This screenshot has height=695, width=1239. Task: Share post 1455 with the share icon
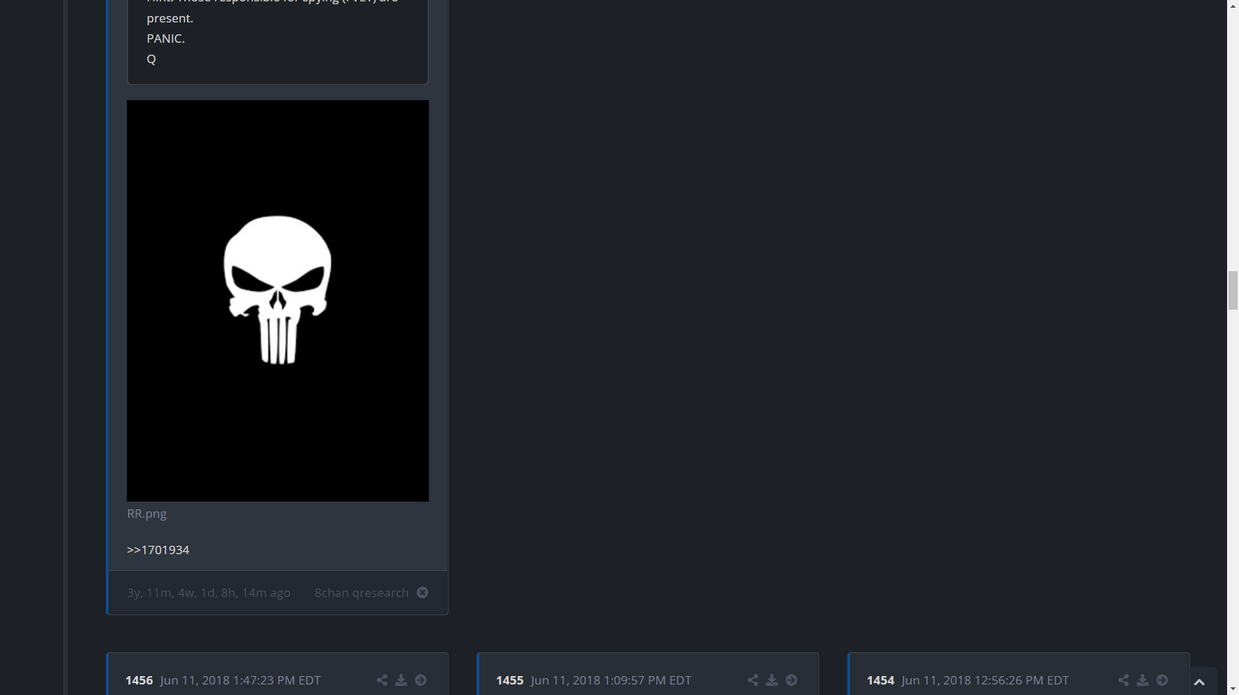pos(753,680)
